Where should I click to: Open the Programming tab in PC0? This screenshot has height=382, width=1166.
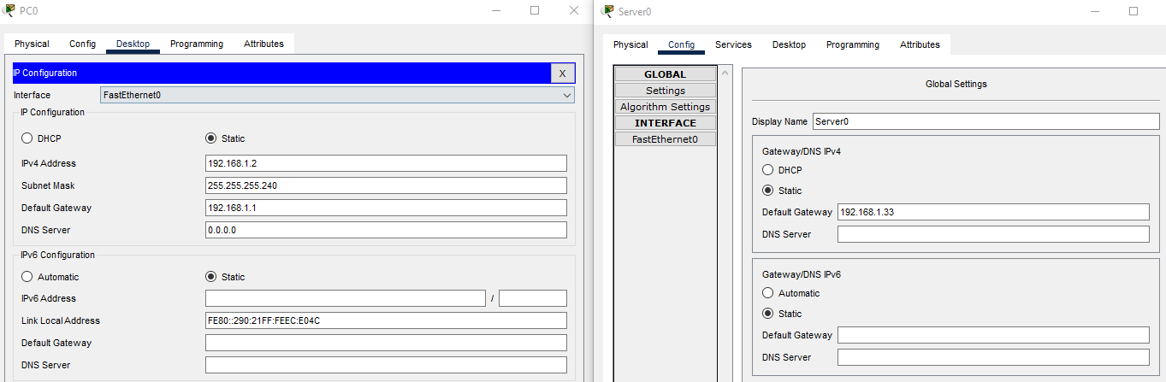(197, 44)
